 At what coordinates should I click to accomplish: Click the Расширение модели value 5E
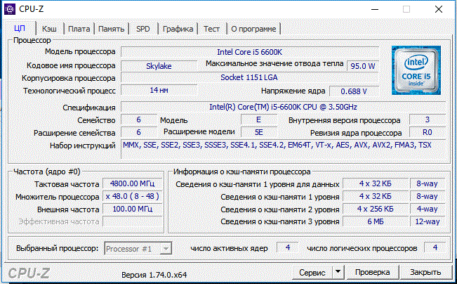259,132
